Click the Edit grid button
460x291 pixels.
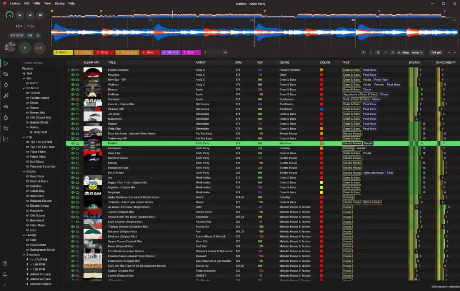[436, 52]
